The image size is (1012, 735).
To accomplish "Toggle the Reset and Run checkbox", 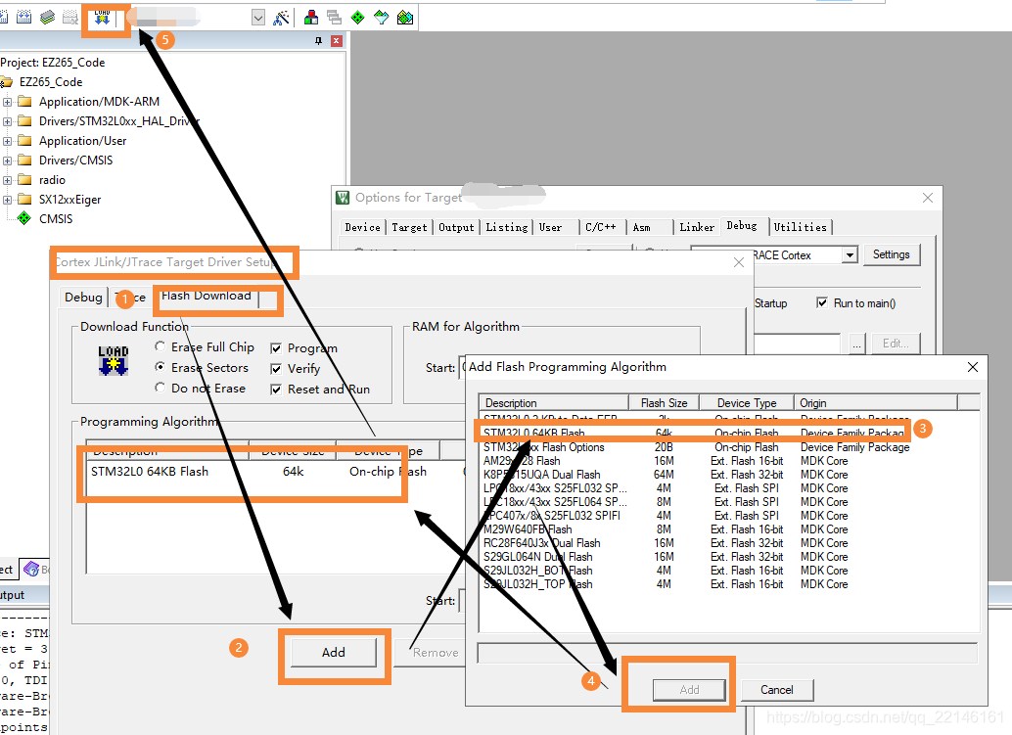I will 276,390.
